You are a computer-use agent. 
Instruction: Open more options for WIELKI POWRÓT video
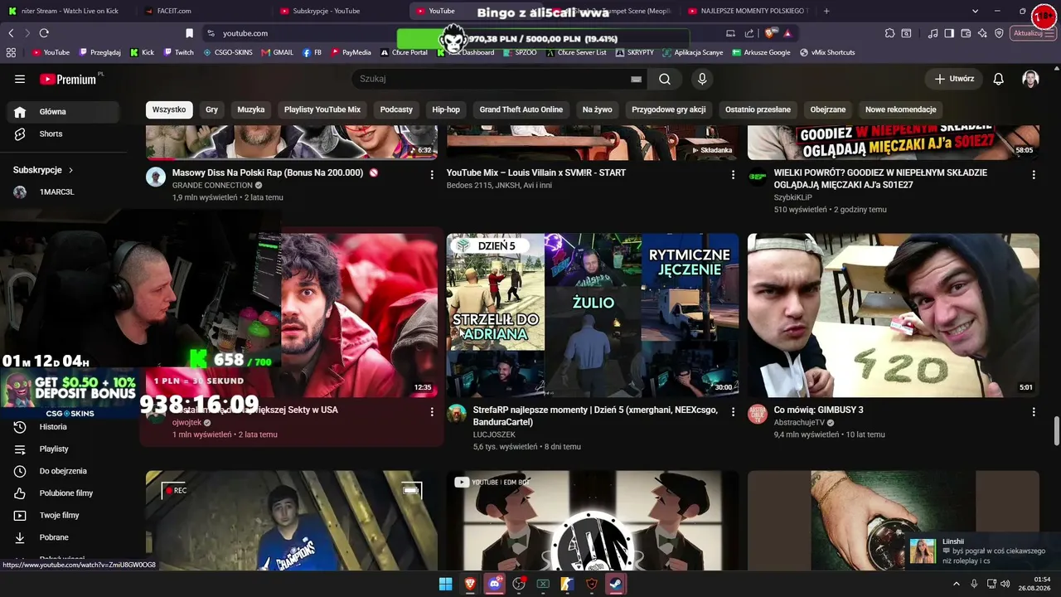[1034, 175]
